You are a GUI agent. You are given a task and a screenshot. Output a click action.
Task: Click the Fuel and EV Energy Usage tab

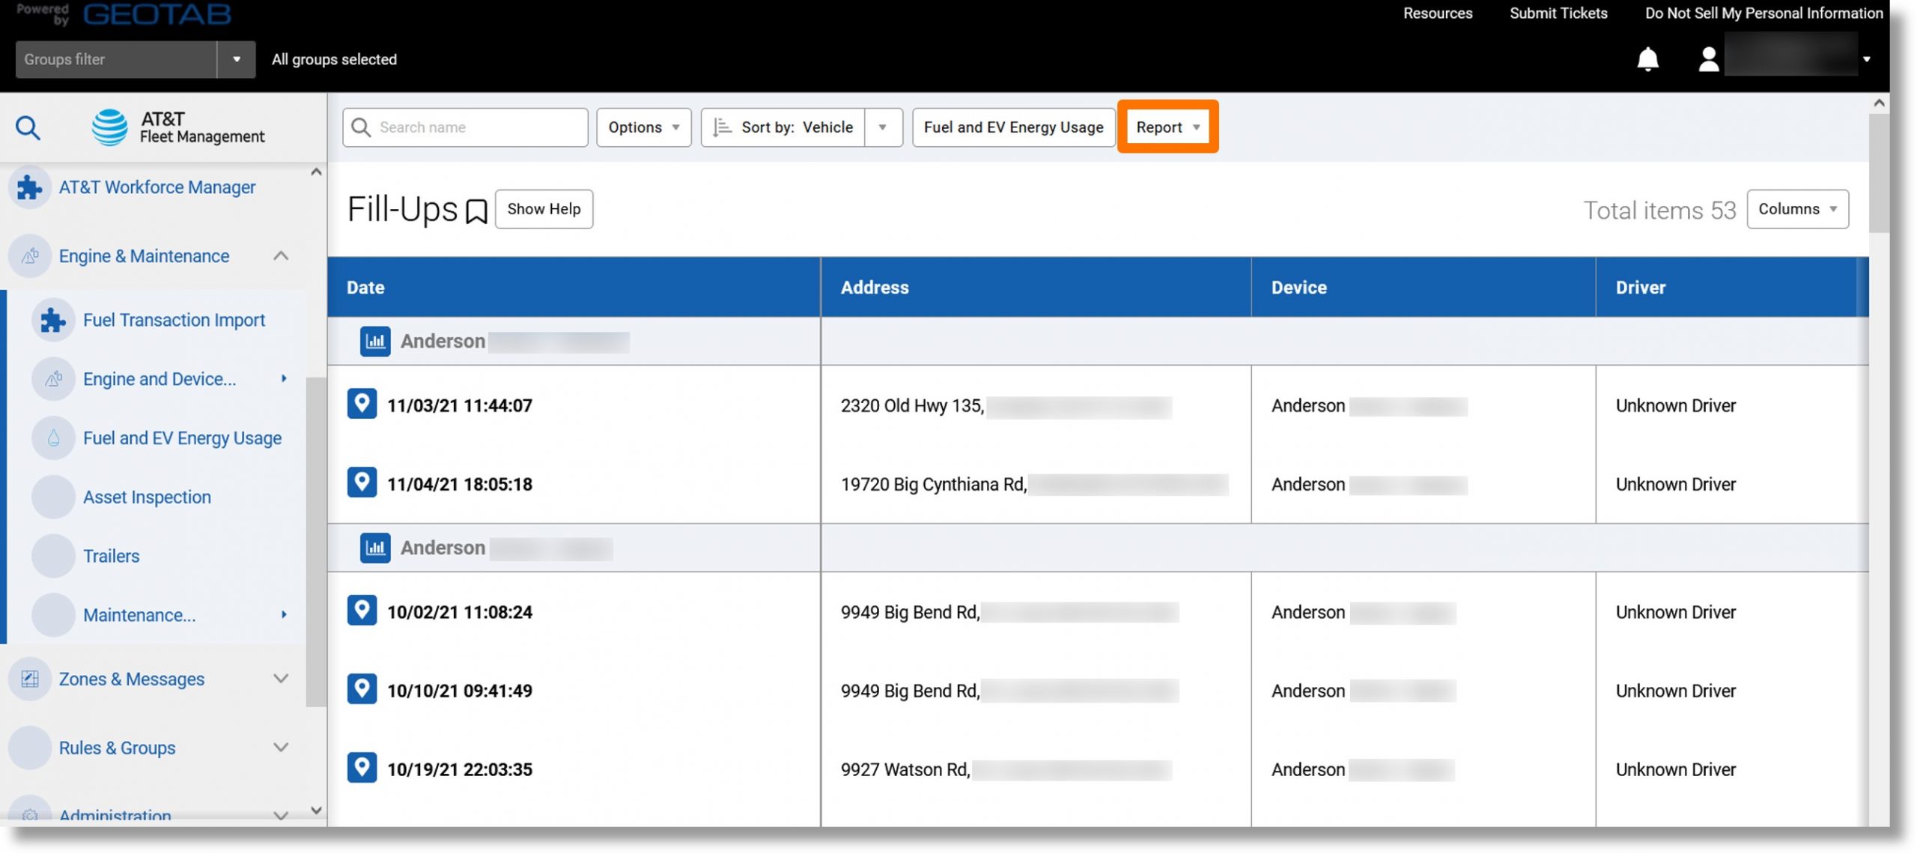pyautogui.click(x=1012, y=126)
